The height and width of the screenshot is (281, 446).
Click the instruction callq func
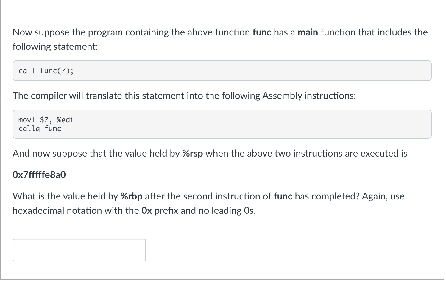click(40, 129)
